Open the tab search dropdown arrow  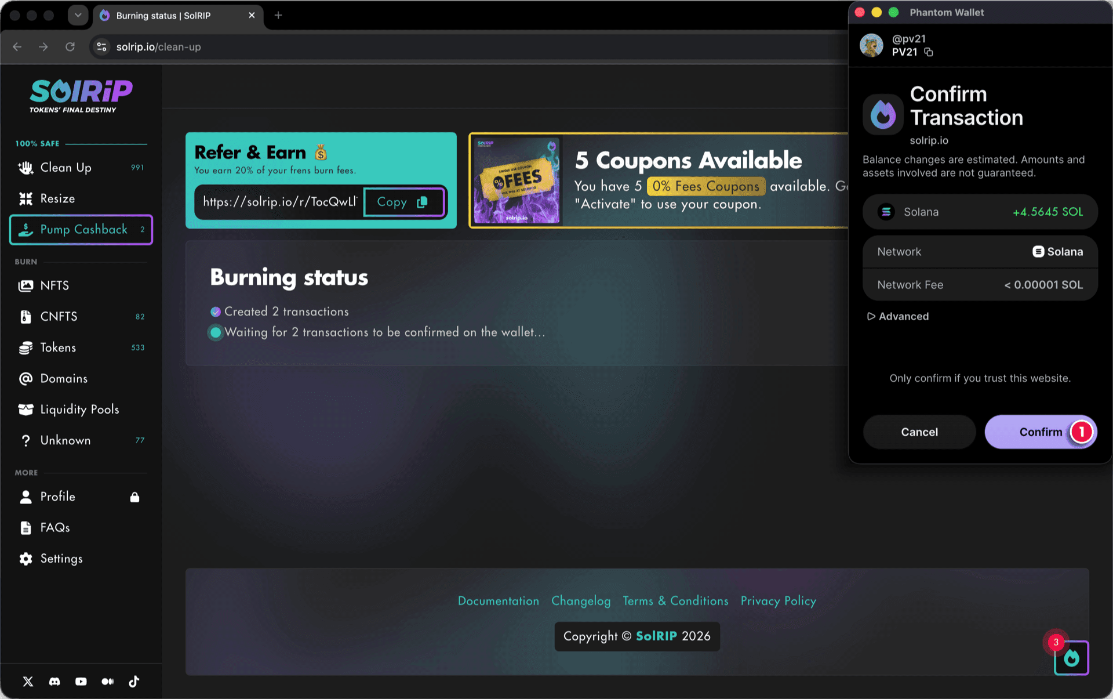[x=78, y=15]
